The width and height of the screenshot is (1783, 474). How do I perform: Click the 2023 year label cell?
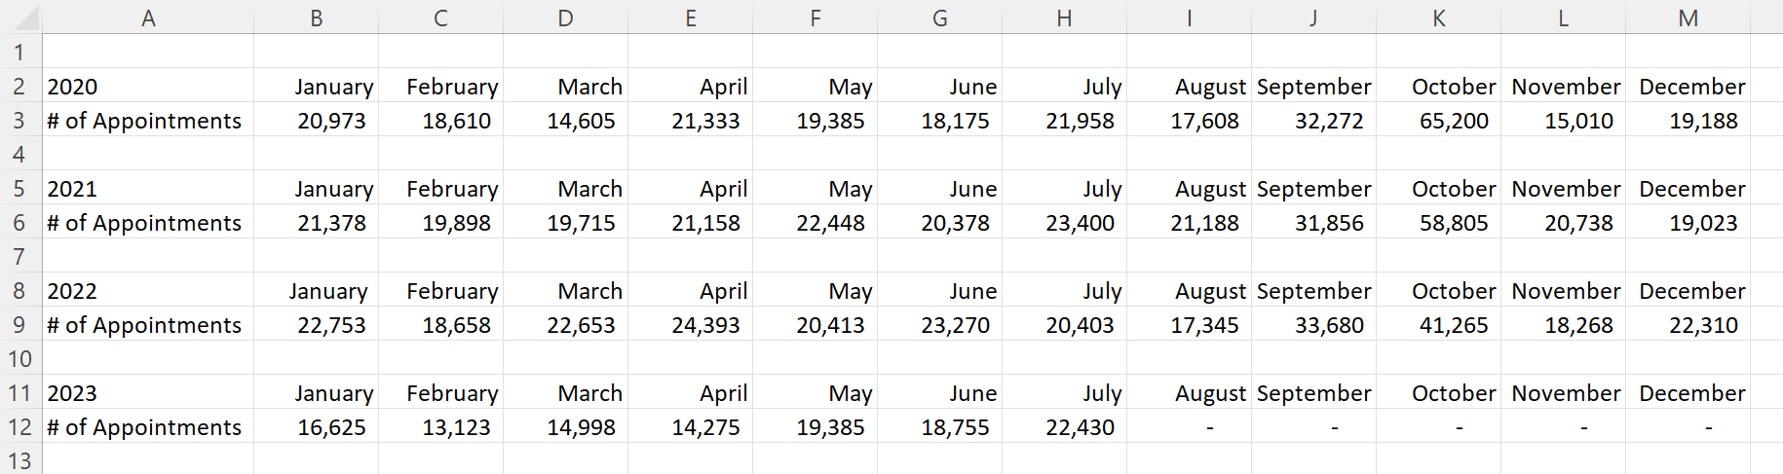148,393
